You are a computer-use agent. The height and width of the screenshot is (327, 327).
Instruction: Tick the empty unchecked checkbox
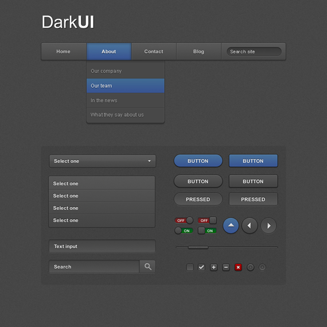[190, 267]
